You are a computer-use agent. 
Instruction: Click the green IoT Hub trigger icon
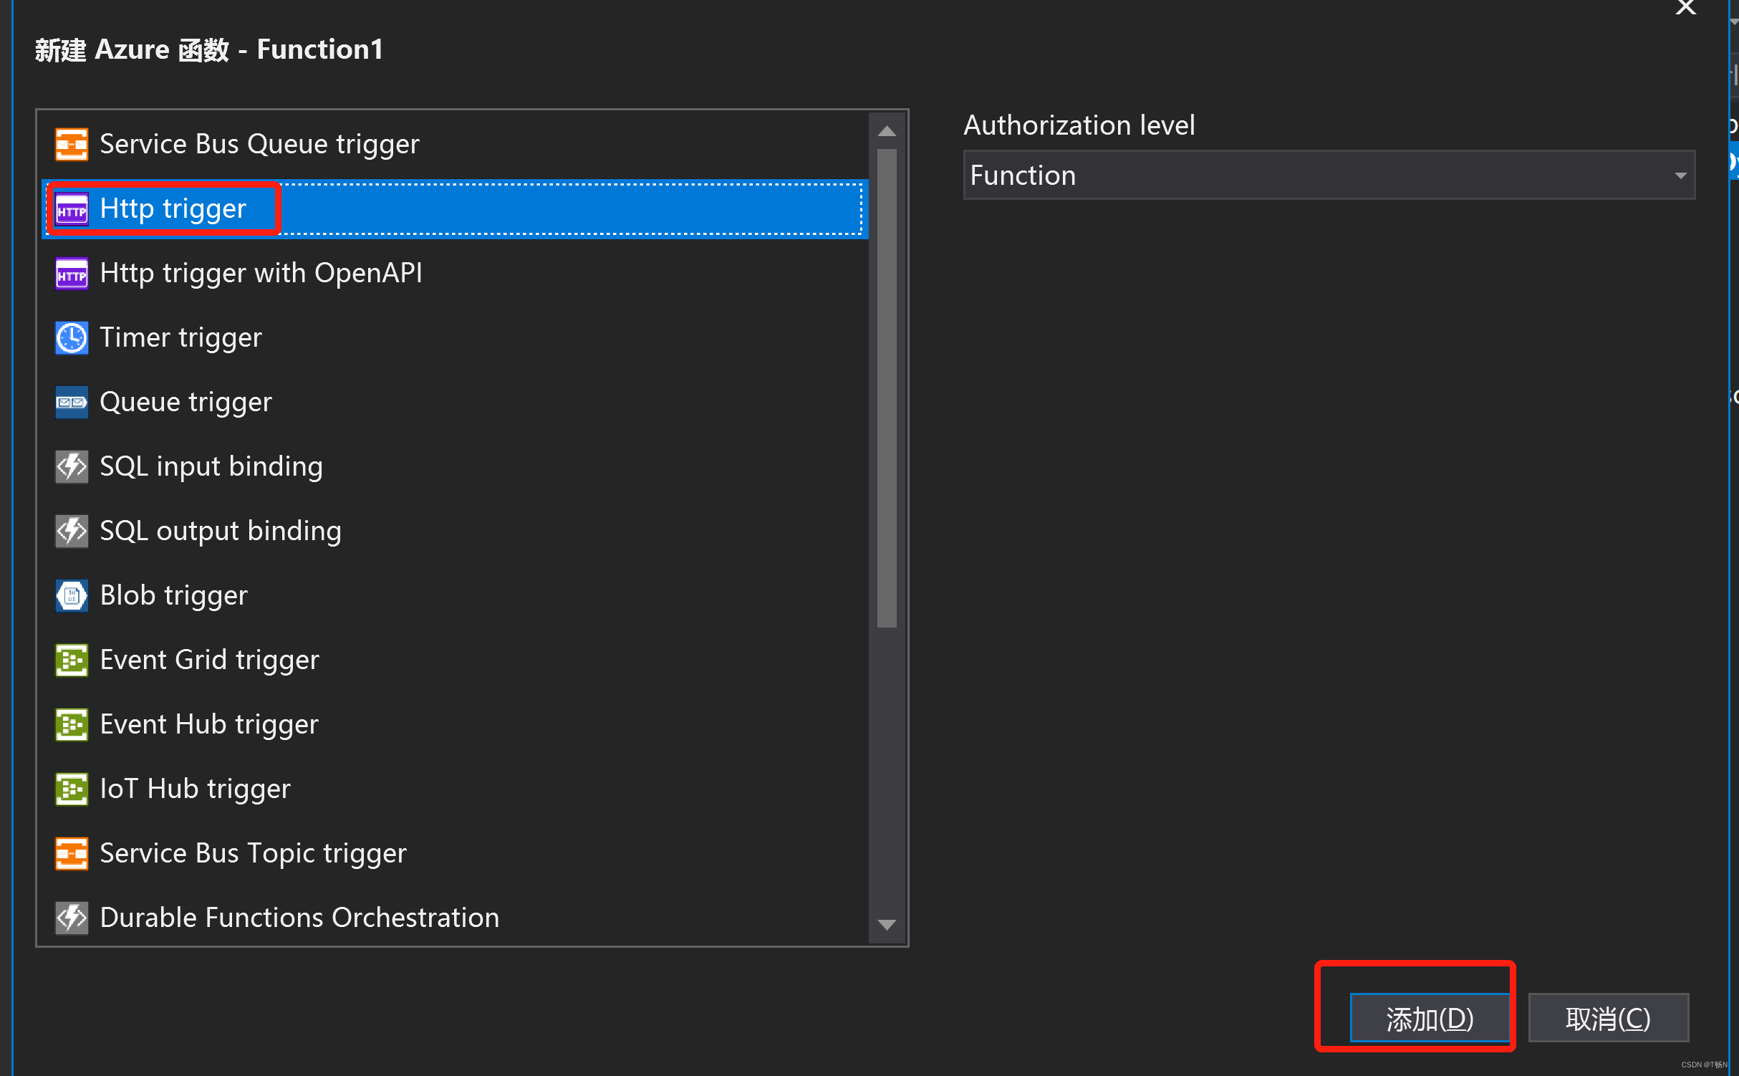[x=72, y=789]
